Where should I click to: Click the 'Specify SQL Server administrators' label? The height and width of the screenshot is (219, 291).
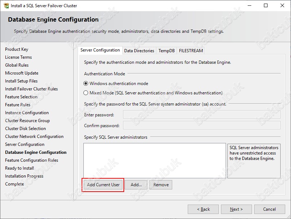(x=116, y=137)
